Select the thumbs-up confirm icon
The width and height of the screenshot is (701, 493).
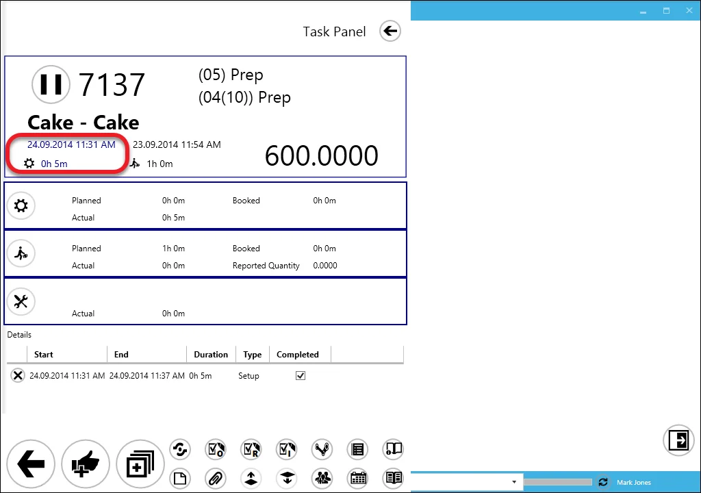click(x=86, y=464)
